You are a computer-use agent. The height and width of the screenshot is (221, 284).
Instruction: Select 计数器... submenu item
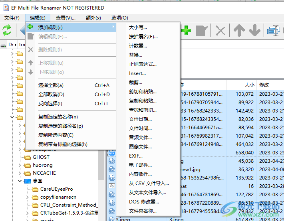point(148,46)
